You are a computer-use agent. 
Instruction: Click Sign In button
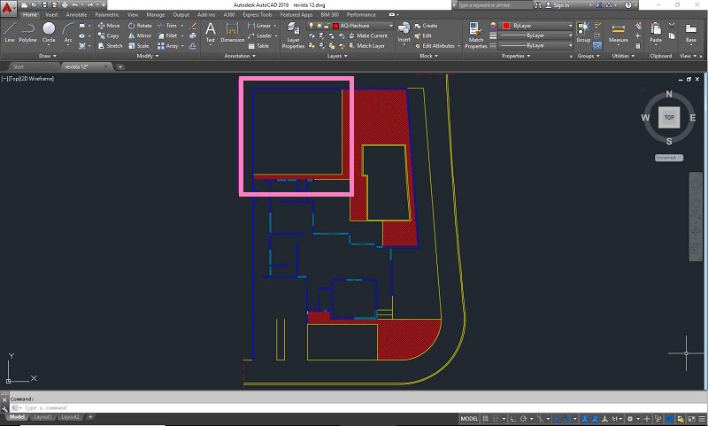point(558,5)
